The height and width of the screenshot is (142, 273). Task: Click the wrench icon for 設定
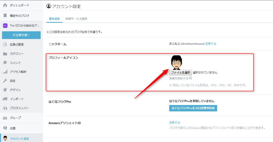pos(5,81)
